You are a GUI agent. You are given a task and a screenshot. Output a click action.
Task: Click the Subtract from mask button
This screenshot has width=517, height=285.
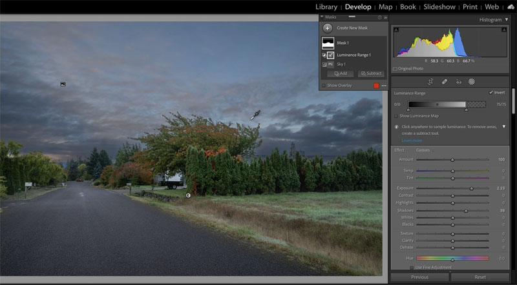click(371, 74)
